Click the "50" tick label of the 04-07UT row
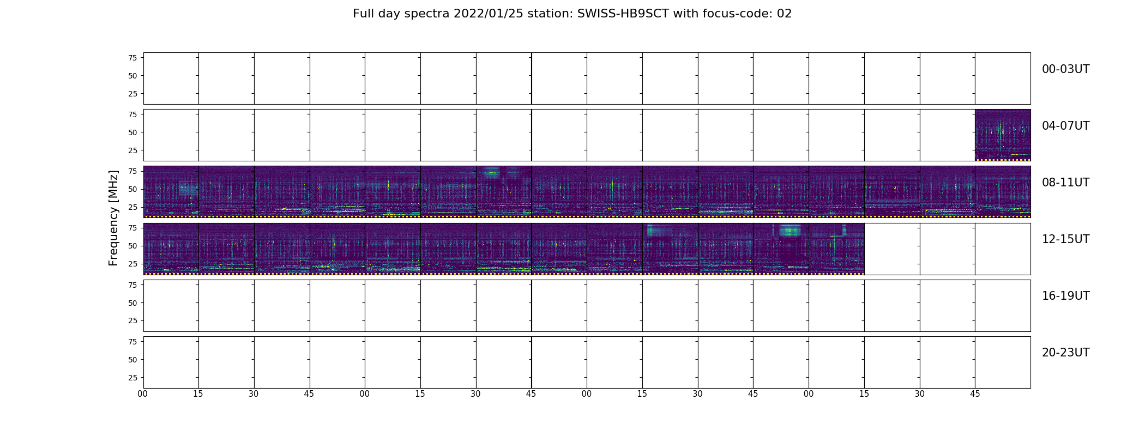The height and width of the screenshot is (436, 1145). point(132,132)
